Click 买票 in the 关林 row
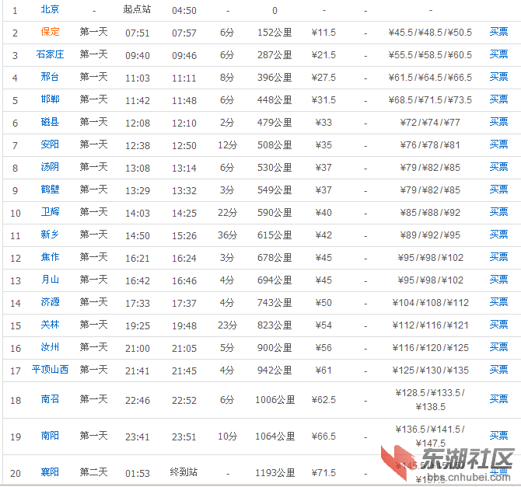The height and width of the screenshot is (487, 521). pos(498,325)
